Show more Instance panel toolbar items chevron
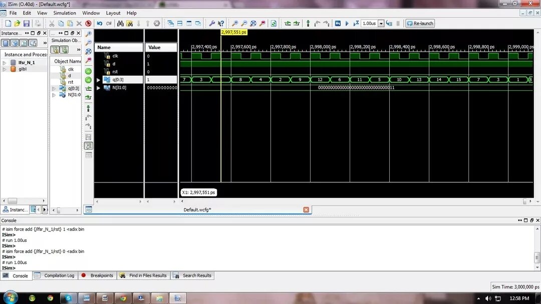 pos(45,43)
